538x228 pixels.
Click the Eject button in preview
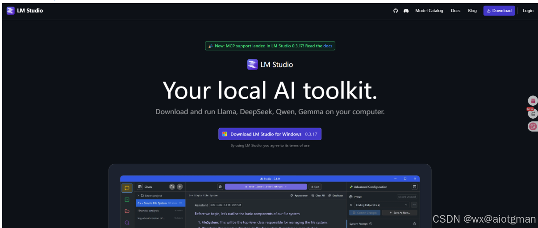click(x=315, y=187)
